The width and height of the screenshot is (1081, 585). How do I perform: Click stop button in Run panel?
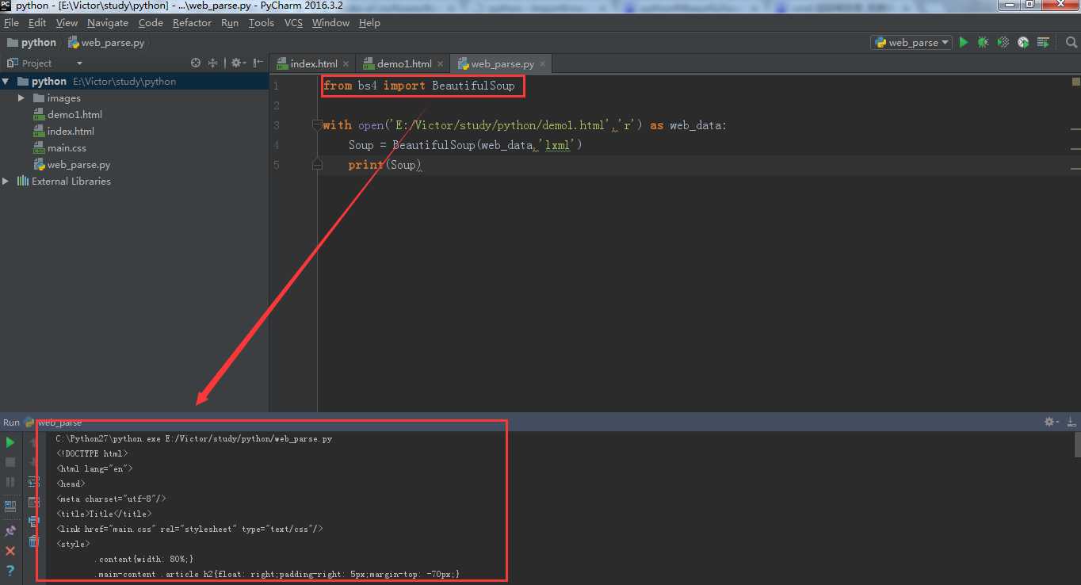tap(10, 462)
